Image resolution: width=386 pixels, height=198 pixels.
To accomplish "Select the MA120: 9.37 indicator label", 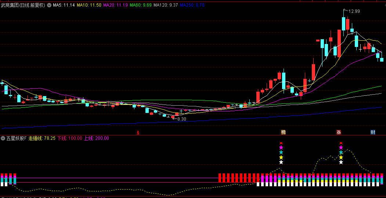I will click(x=166, y=5).
